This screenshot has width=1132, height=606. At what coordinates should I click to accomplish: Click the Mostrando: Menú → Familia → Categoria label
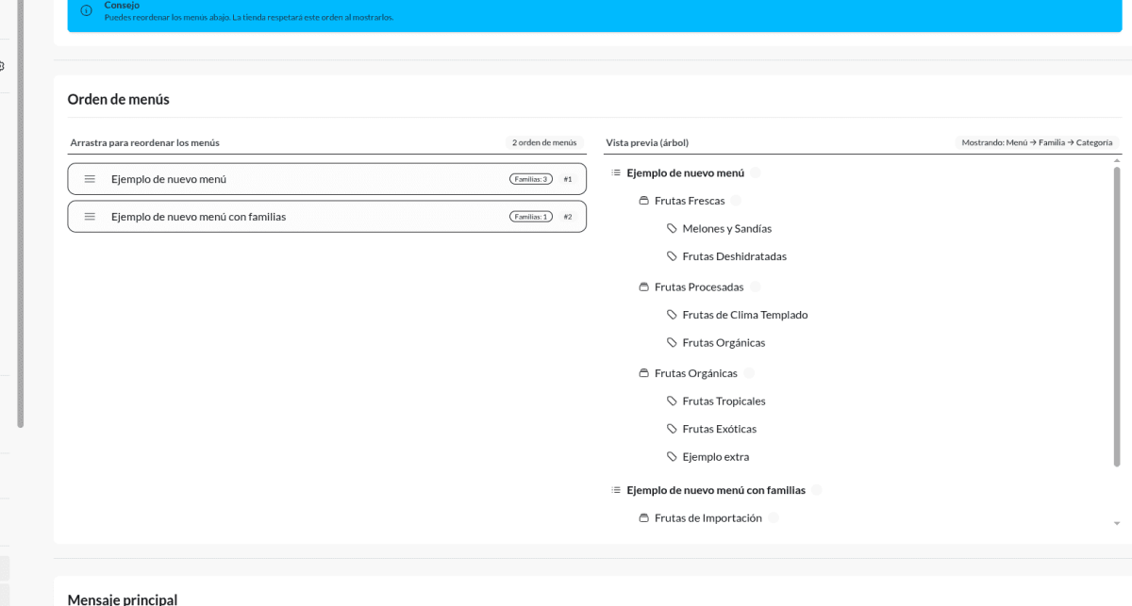point(1037,142)
